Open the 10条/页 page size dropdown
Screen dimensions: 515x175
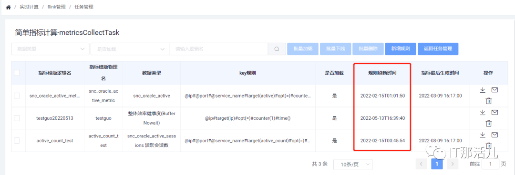pos(353,164)
